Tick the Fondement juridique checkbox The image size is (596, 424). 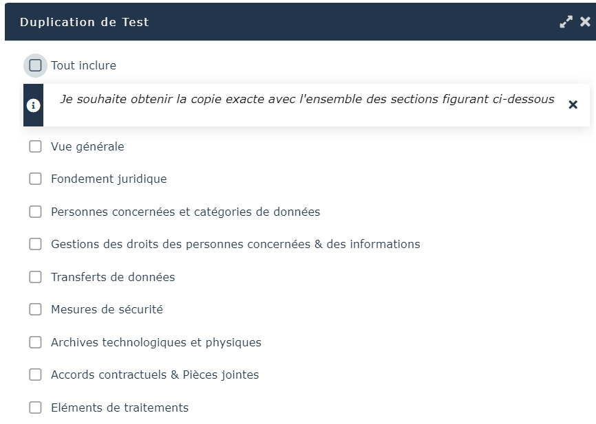tap(35, 179)
